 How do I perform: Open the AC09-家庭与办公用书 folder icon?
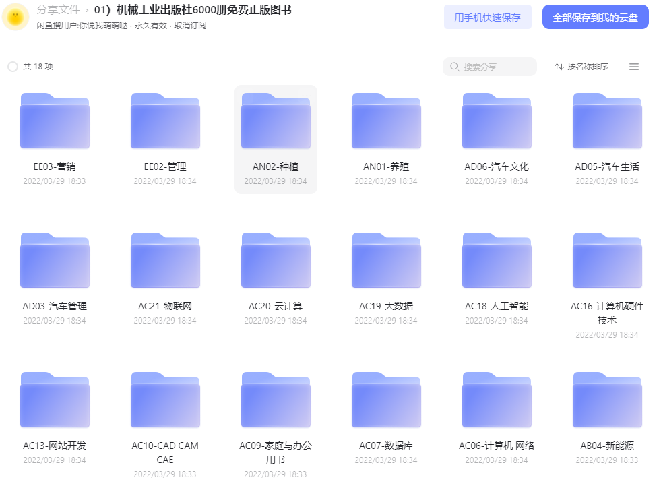[276, 400]
